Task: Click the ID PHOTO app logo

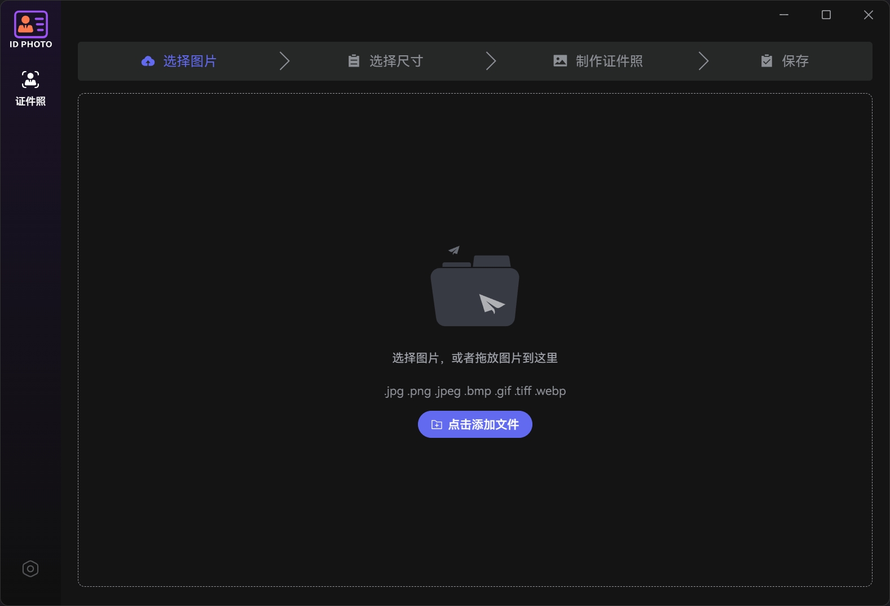Action: click(x=30, y=29)
